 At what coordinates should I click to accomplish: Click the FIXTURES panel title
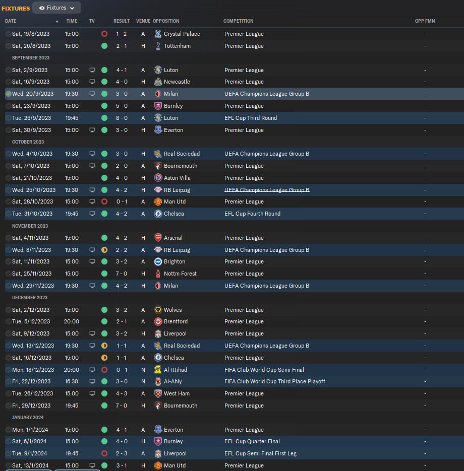coord(16,9)
